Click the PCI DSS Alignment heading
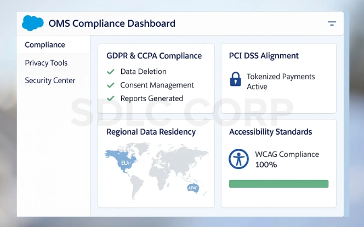Image resolution: width=364 pixels, height=227 pixels. [x=264, y=56]
